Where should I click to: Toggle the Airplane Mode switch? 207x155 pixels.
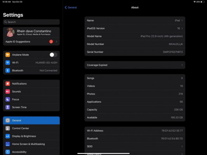tap(53, 55)
